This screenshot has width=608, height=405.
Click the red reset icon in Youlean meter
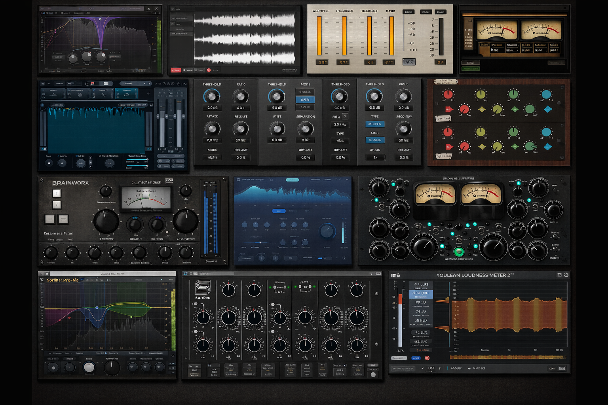tap(427, 358)
